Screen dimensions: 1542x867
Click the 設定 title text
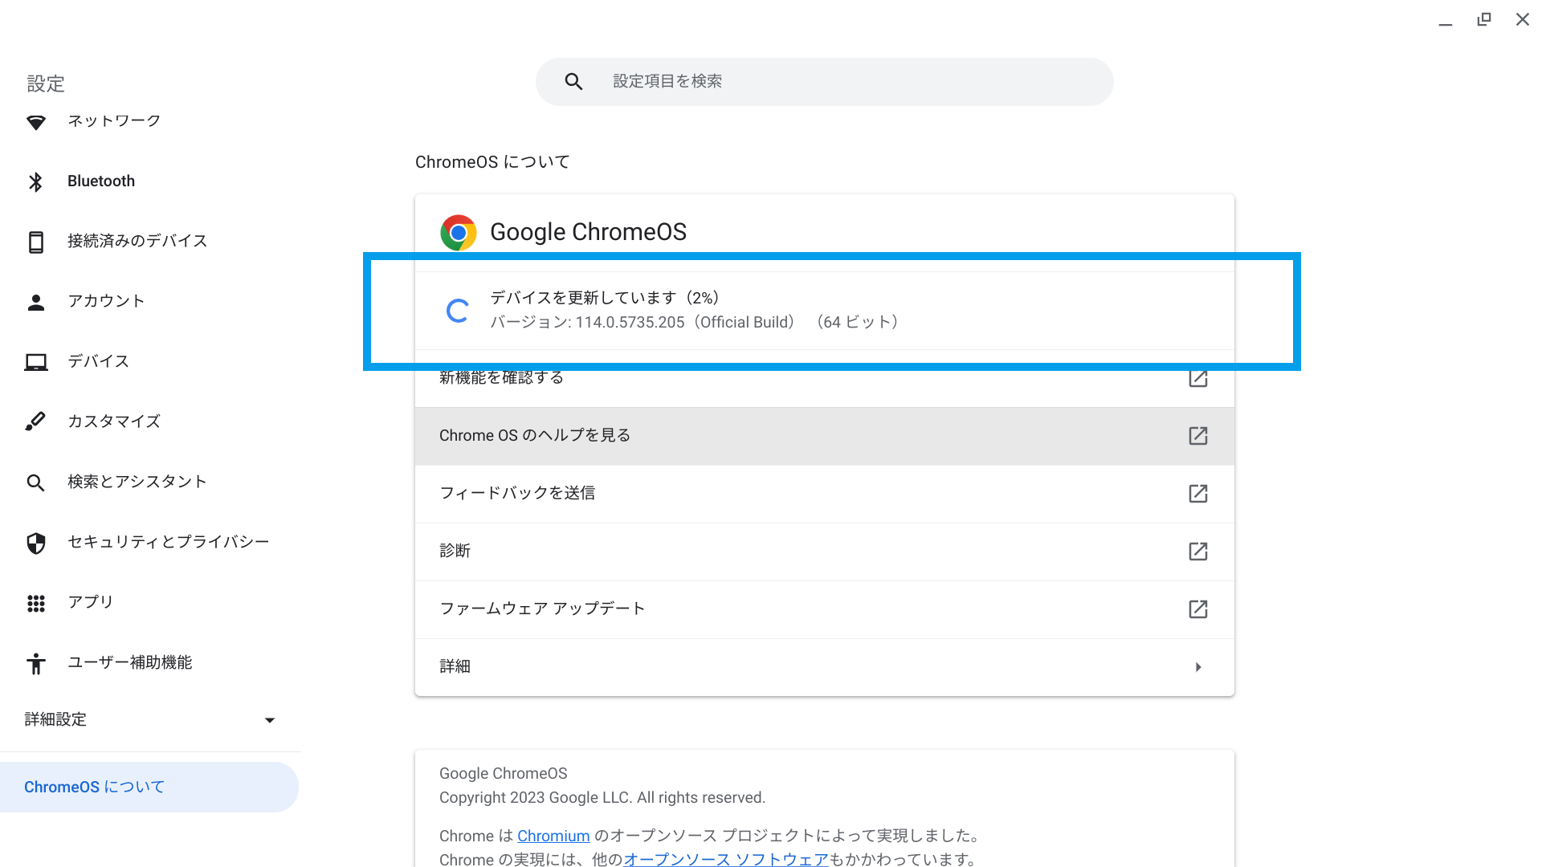[x=46, y=84]
